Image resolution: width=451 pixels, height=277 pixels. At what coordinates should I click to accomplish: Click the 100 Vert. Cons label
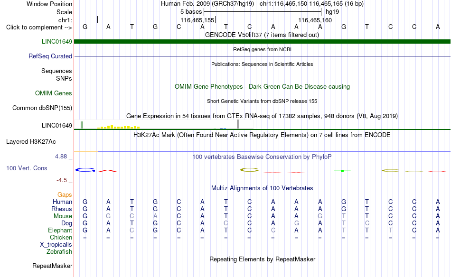[27, 168]
